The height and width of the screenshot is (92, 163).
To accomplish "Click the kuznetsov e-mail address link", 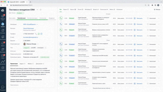I will tap(31, 37).
